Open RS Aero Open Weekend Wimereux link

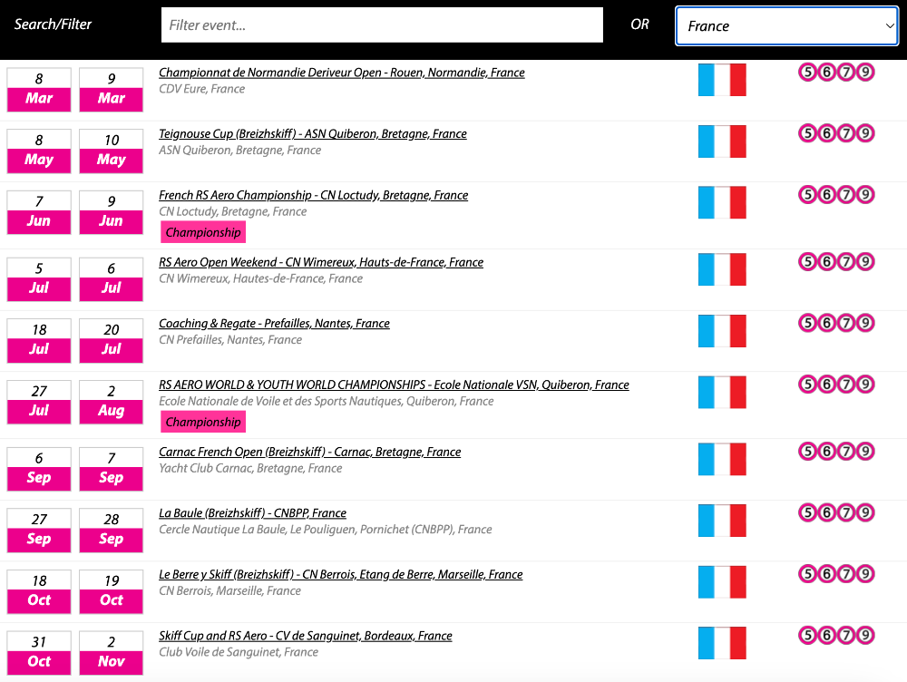click(x=321, y=262)
